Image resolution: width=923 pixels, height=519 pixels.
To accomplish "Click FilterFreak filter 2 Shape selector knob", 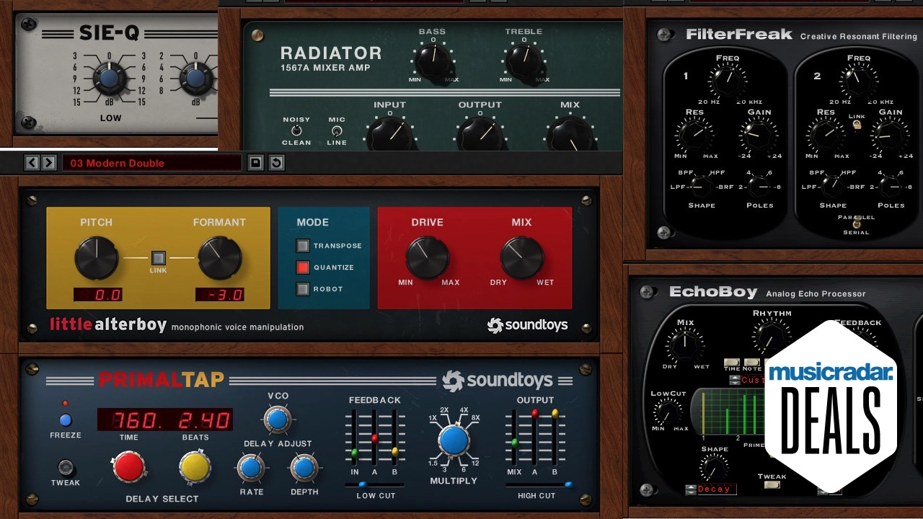I will [832, 187].
